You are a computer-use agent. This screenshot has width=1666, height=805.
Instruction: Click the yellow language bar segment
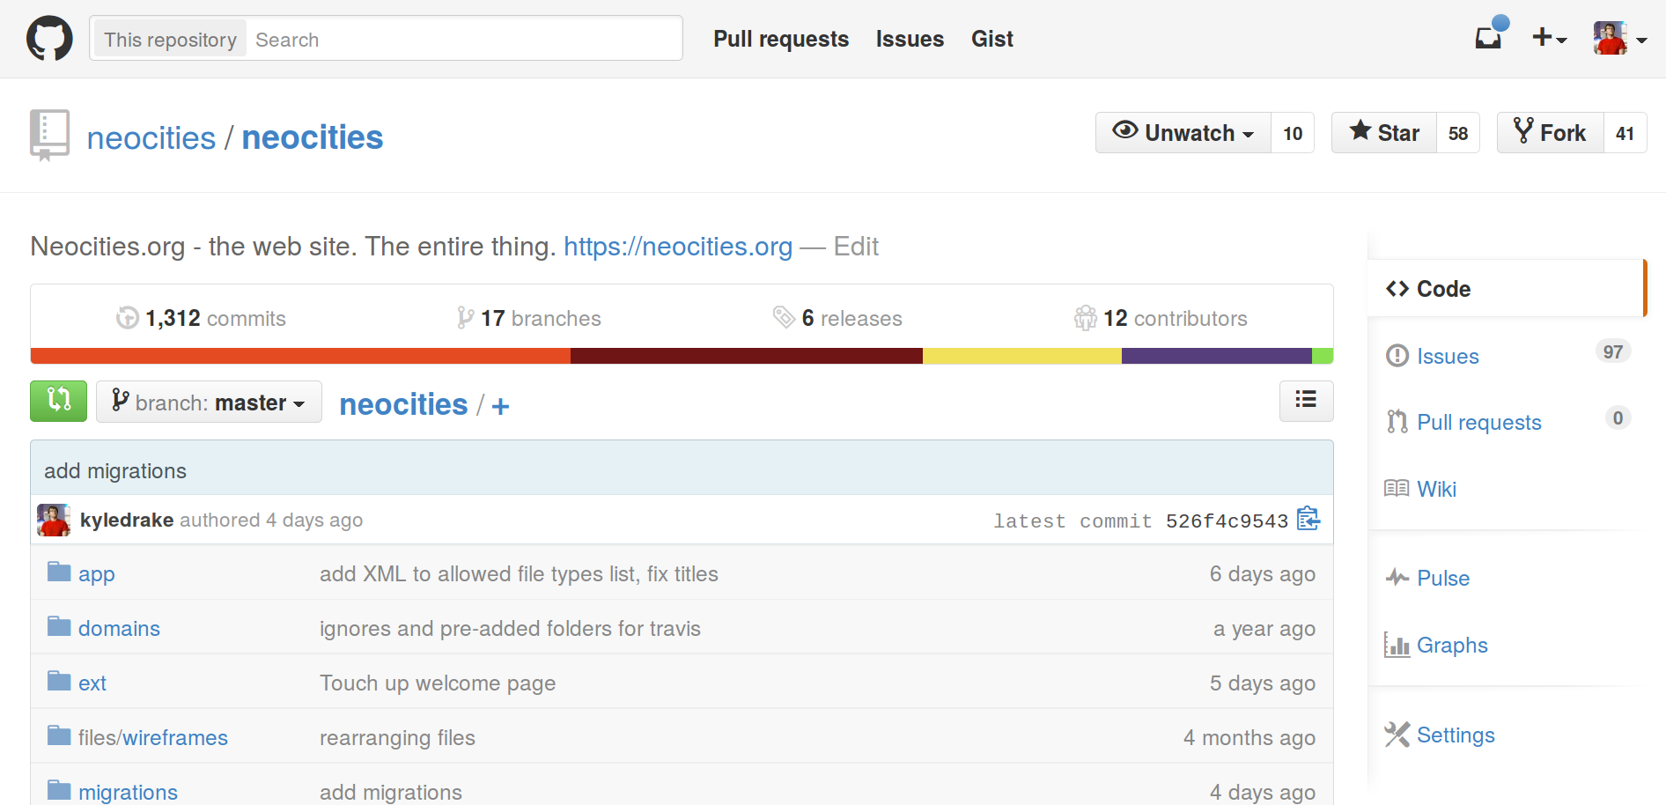(1022, 356)
